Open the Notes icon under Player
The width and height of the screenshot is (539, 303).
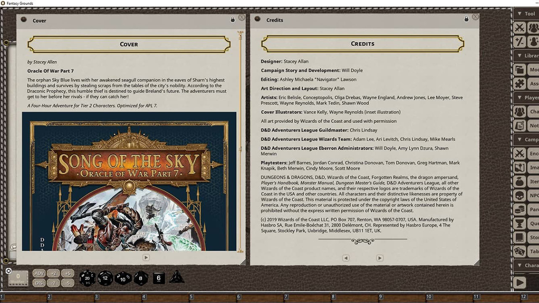[x=520, y=125]
